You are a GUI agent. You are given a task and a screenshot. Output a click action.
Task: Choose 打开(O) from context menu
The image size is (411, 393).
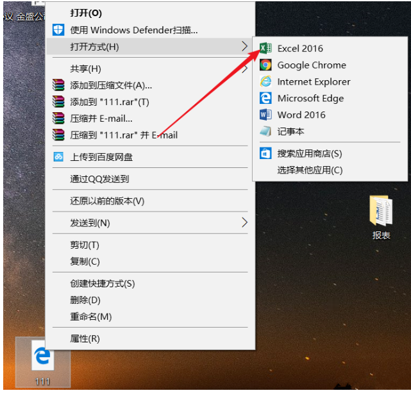click(x=150, y=13)
